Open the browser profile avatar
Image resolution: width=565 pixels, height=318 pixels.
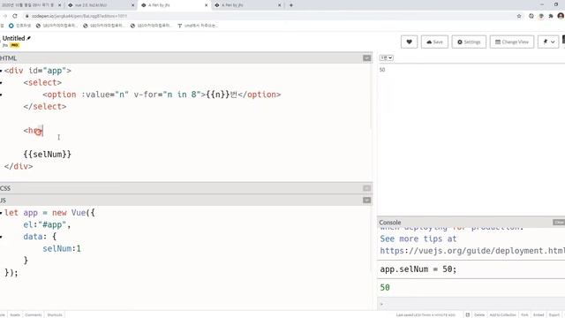tap(561, 16)
